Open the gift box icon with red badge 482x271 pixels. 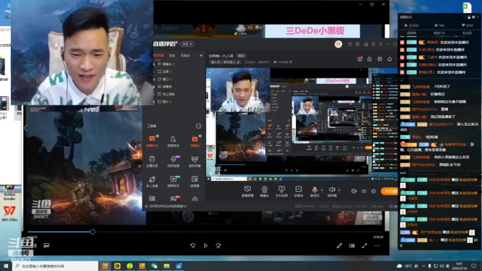360,59
